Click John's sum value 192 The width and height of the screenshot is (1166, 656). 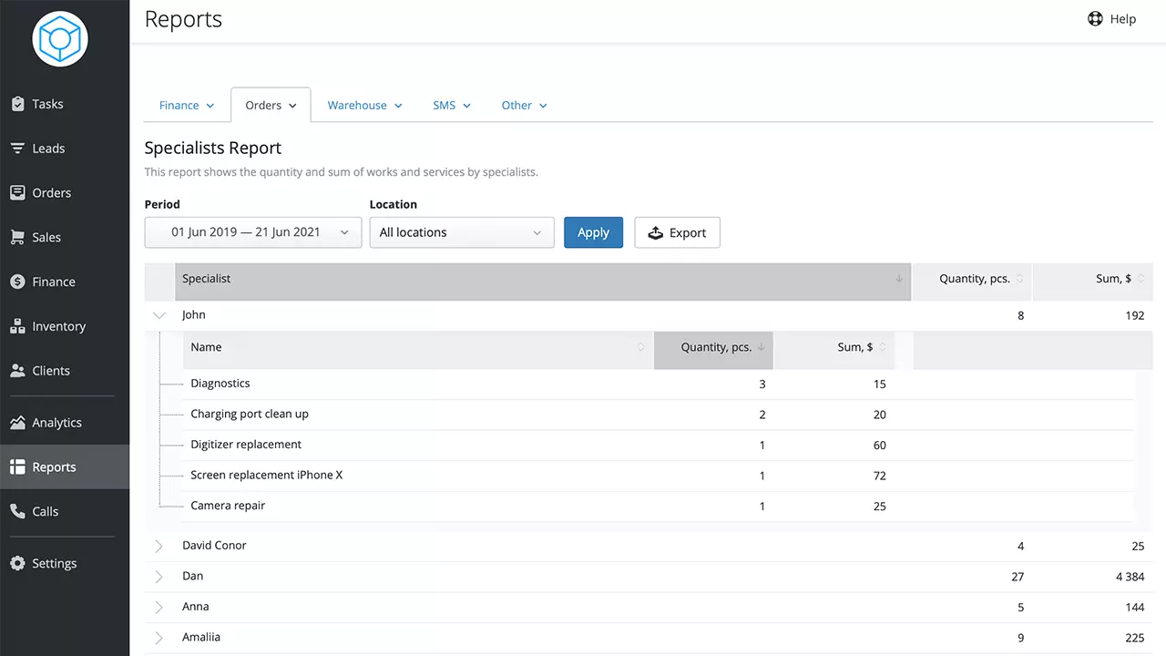tap(1134, 316)
